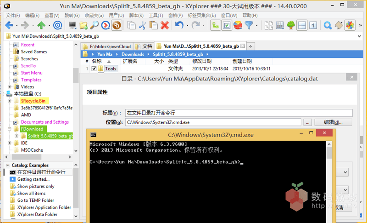Click the cmd.exe window scrollbar up arrow
Viewport: 367px width, 223px height.
[x=329, y=144]
